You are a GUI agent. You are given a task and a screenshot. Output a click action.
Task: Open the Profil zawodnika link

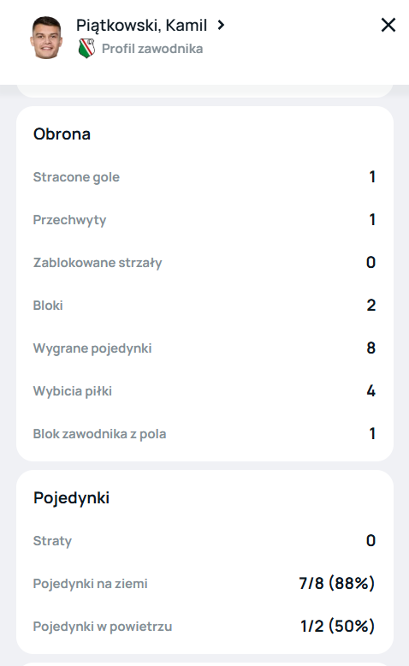[x=152, y=49]
